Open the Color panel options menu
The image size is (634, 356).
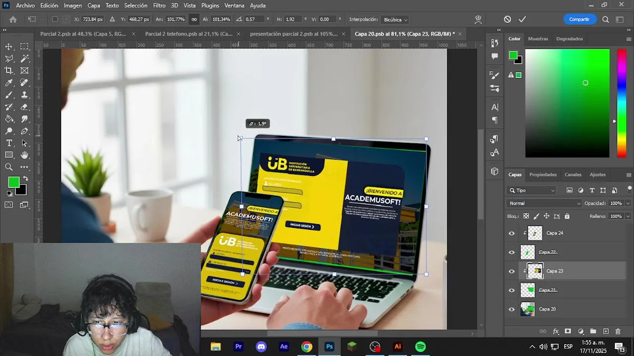point(629,39)
